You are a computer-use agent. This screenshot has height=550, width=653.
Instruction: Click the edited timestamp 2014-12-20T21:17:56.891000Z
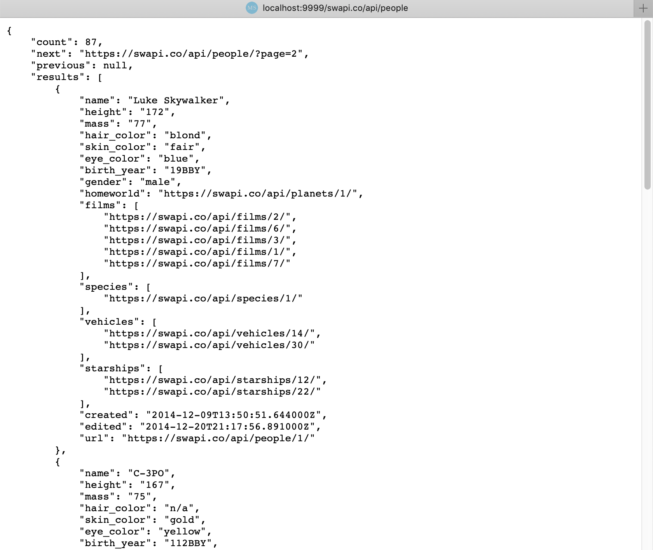coord(227,426)
